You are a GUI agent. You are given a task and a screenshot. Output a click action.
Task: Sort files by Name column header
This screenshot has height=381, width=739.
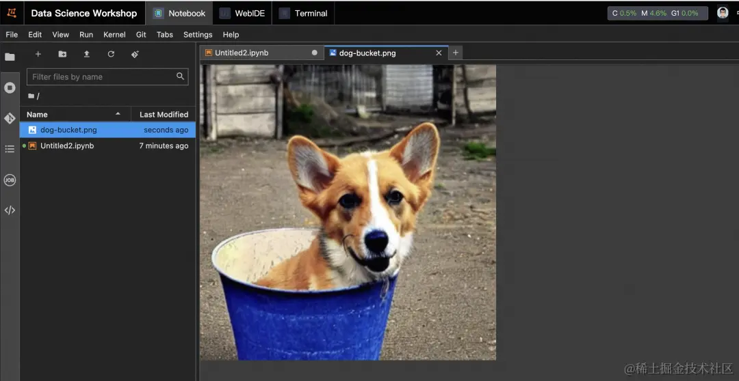pos(37,114)
